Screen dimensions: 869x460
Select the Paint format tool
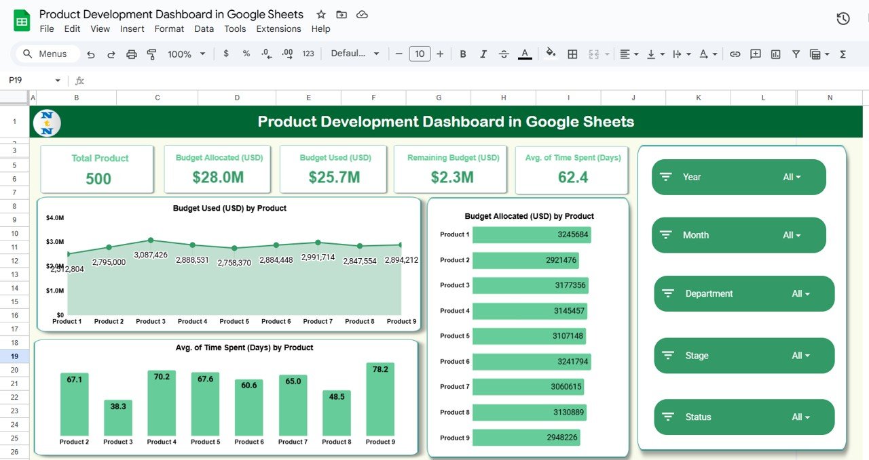click(151, 54)
